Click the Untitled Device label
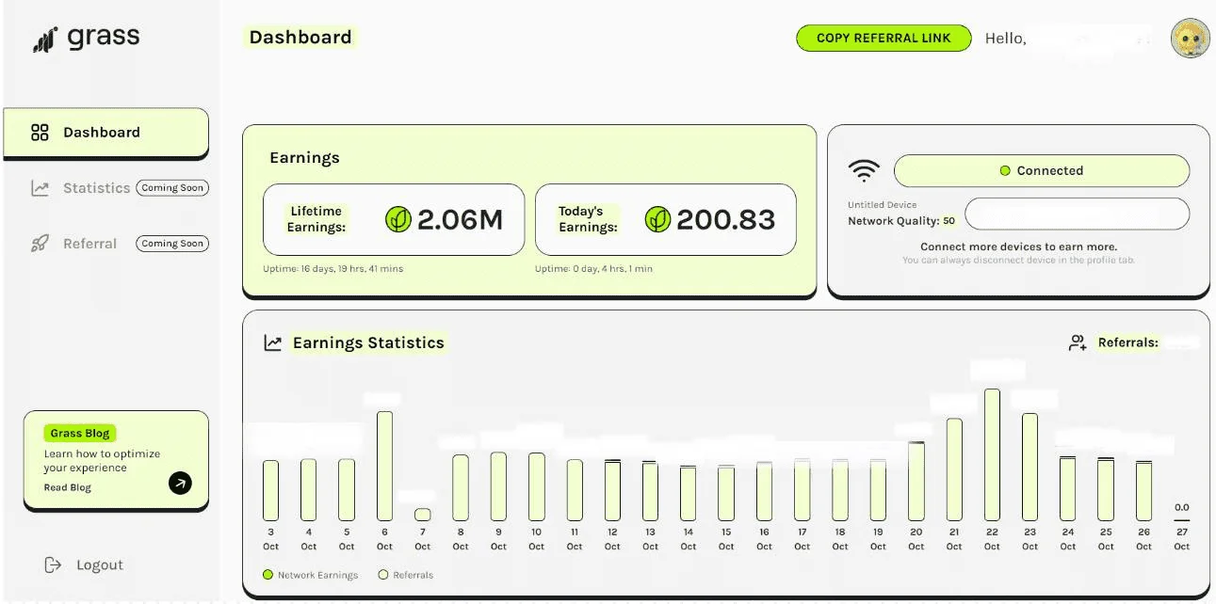1216x604 pixels. (882, 204)
